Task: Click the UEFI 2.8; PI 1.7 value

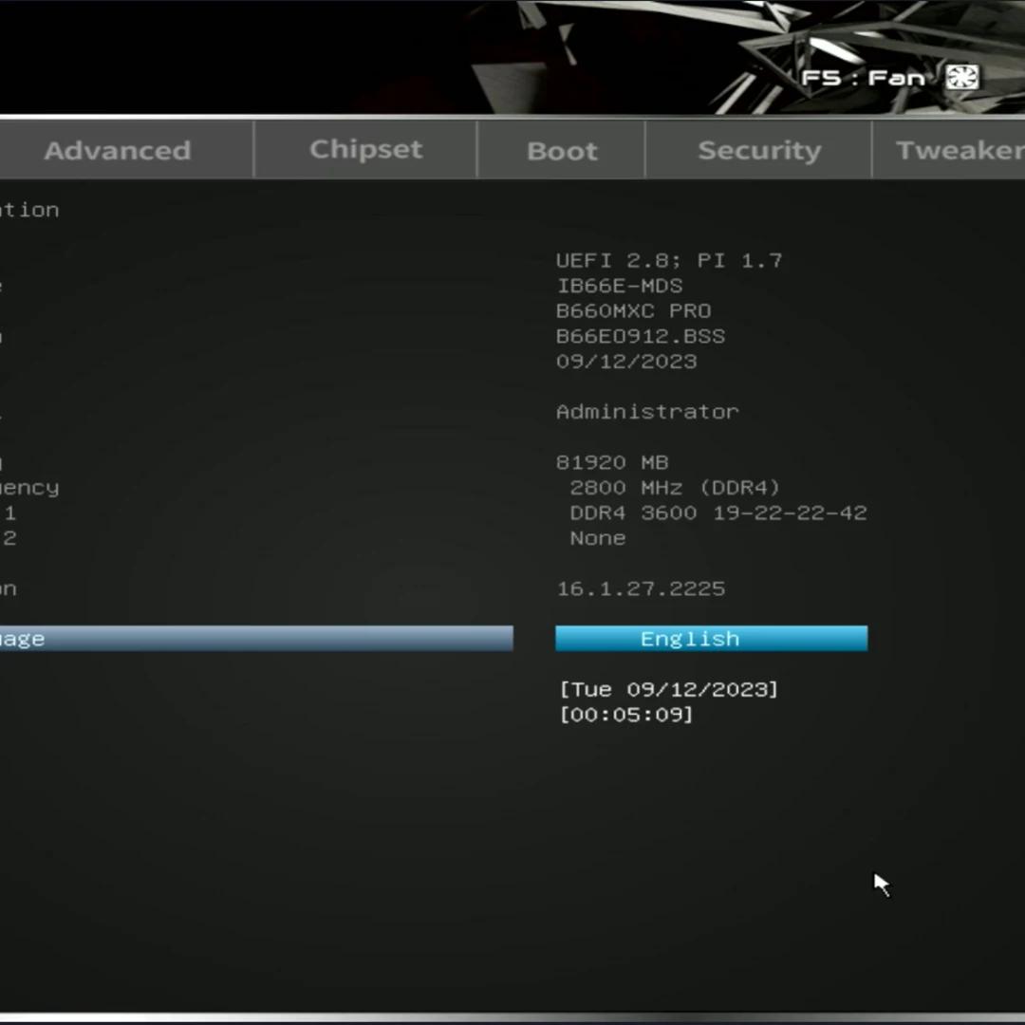Action: click(669, 260)
